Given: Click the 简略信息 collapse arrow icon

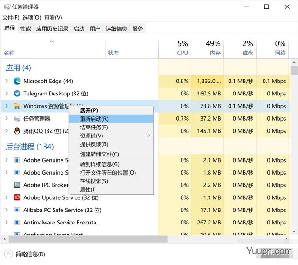Looking at the screenshot, I should (8, 254).
